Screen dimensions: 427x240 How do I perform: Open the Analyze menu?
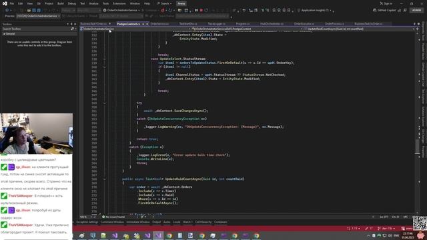(x=93, y=3)
